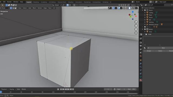This screenshot has height=97, width=173.
Task: Click the wireframe viewport shading icon
Action: coord(127,8)
